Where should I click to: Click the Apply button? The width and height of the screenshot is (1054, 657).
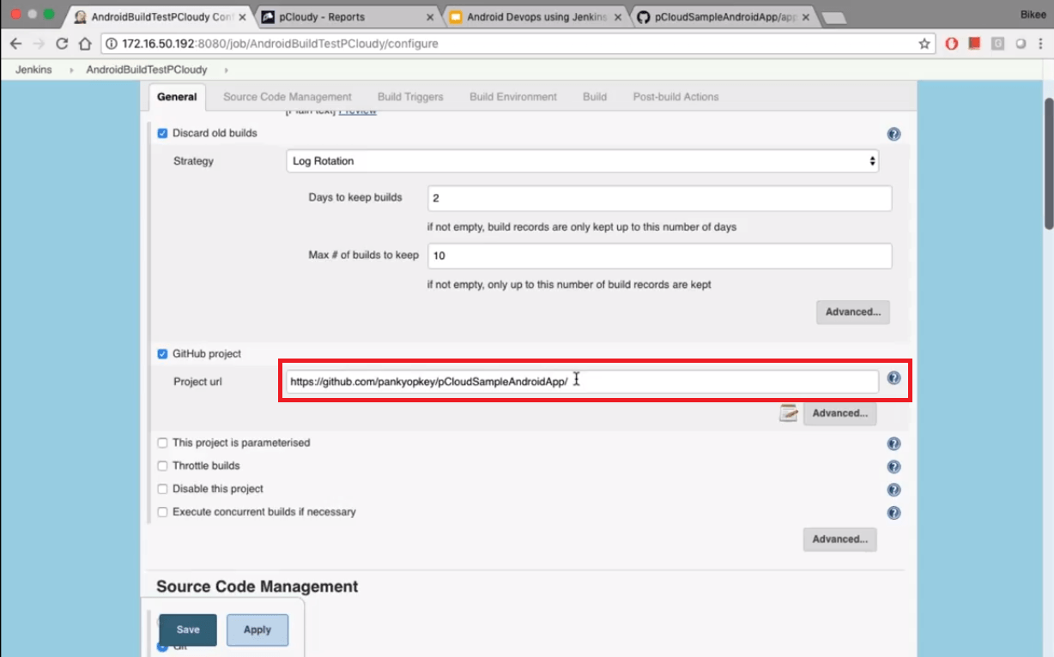(x=257, y=630)
